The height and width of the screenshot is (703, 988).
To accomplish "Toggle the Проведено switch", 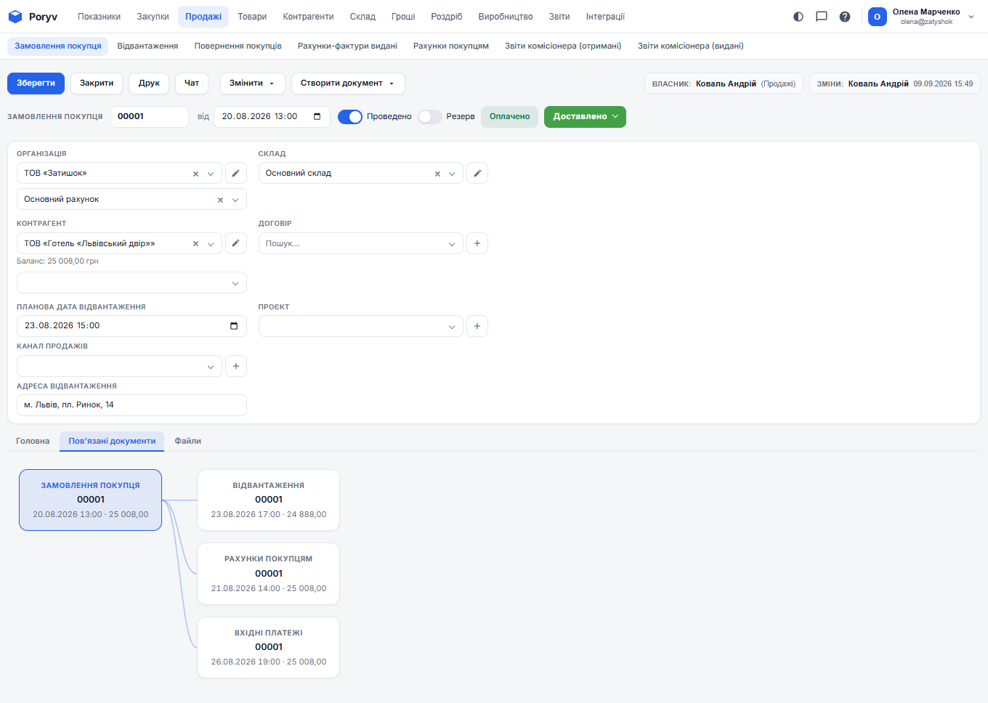I will [x=350, y=117].
